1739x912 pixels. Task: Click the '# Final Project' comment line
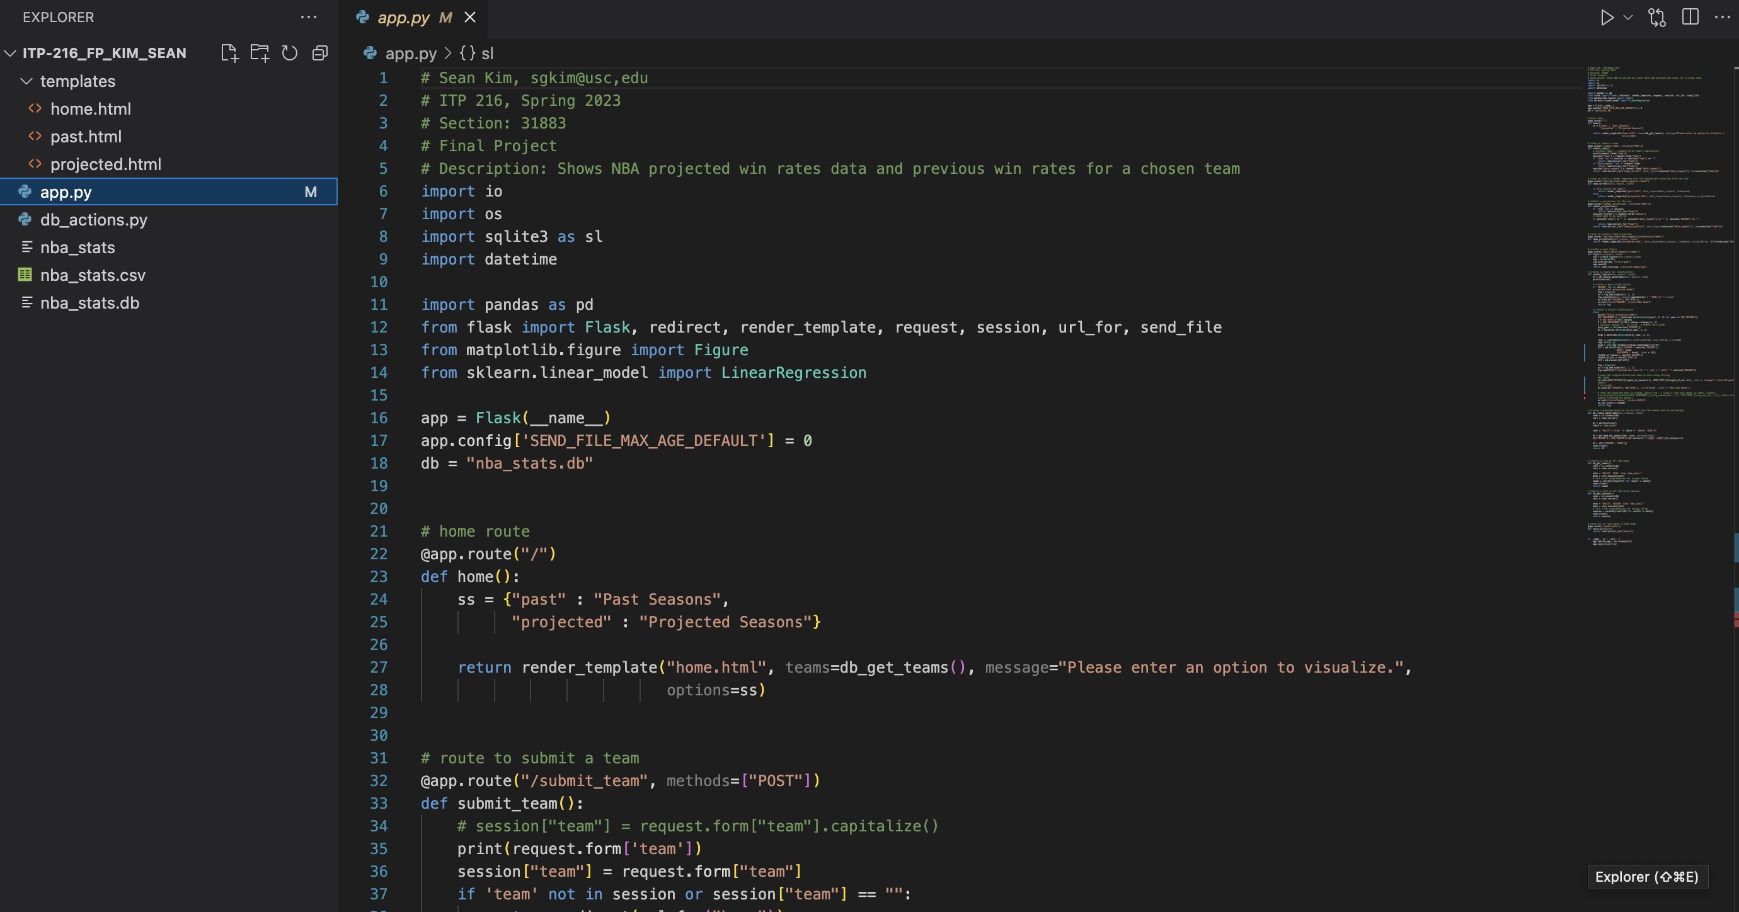tap(488, 146)
